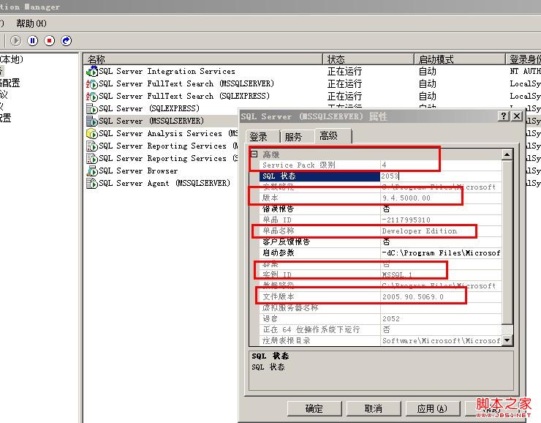The width and height of the screenshot is (541, 423).
Task: Select SQL Server Integration Services icon
Action: coord(92,71)
